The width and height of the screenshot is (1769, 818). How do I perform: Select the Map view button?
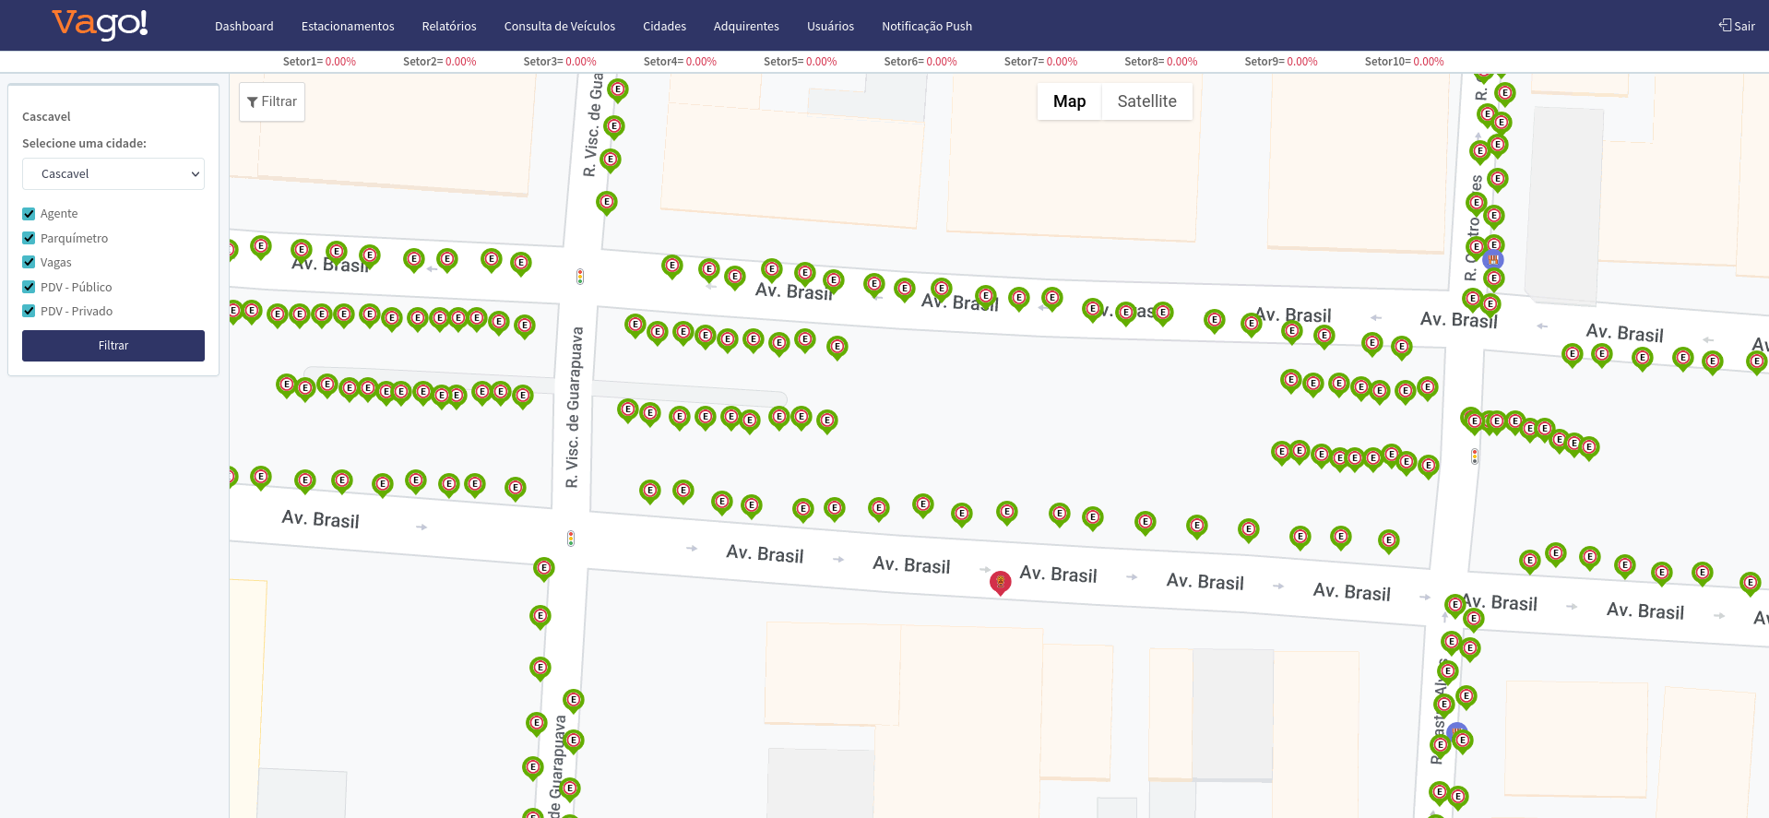click(x=1069, y=101)
